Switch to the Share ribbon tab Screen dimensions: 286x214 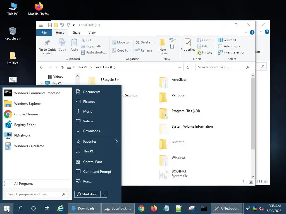point(76,33)
